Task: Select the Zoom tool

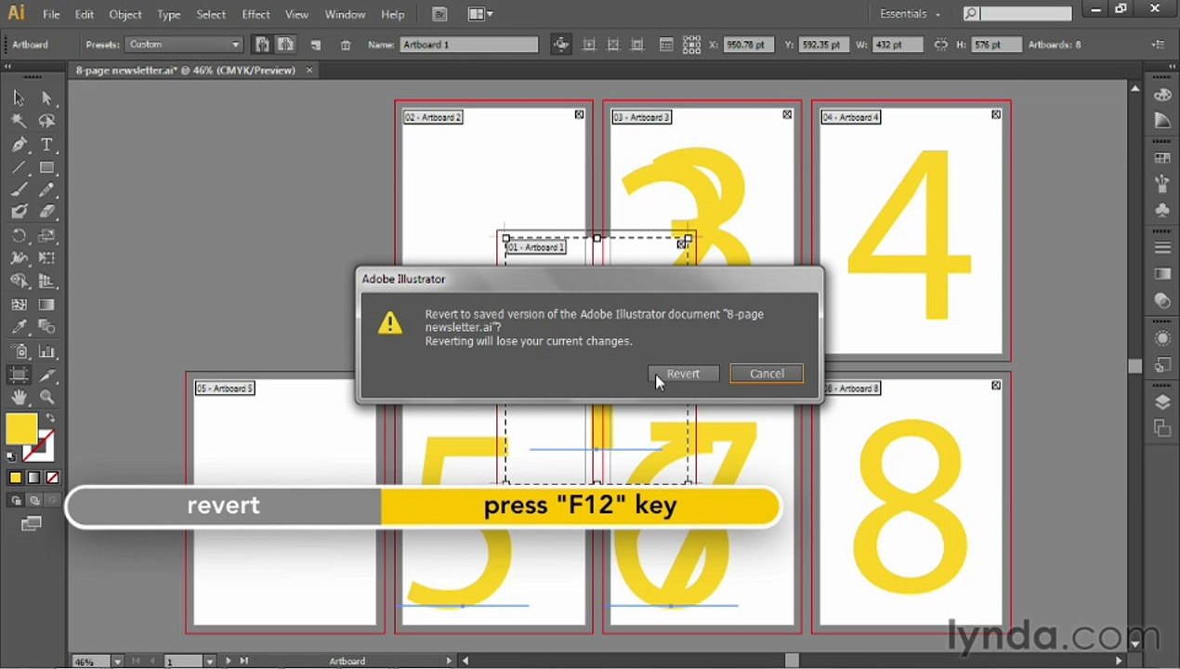Action: pos(46,398)
